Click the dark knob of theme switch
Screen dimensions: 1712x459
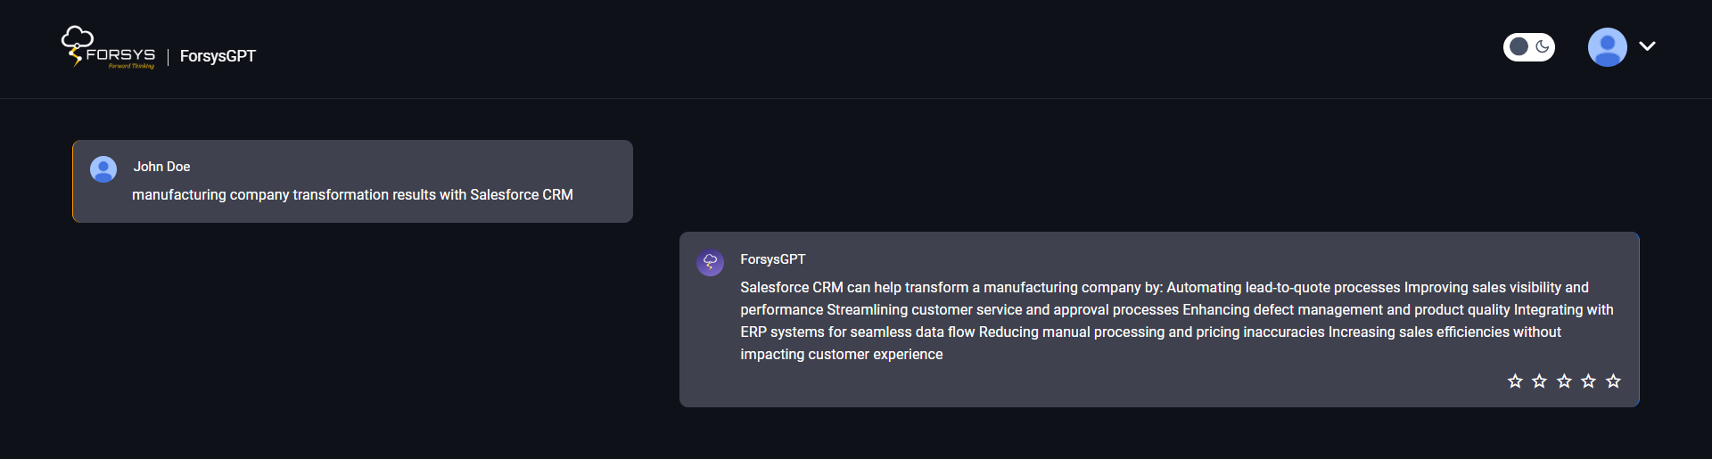pyautogui.click(x=1519, y=46)
